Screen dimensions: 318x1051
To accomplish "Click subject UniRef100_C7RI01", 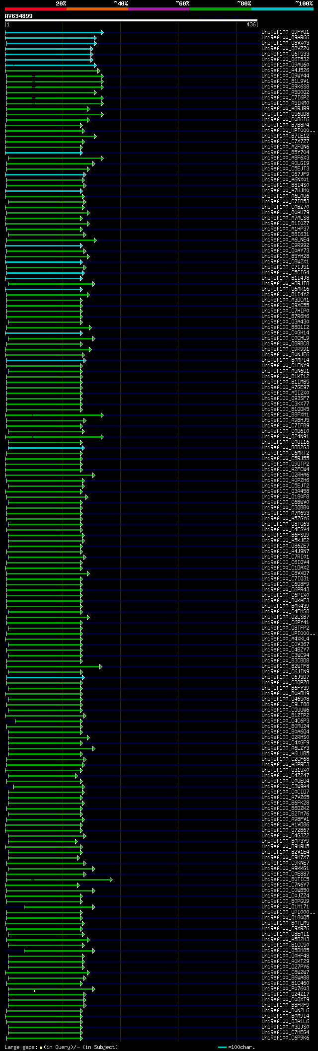I will 285,557.
